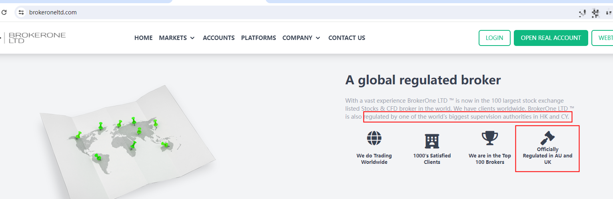Image resolution: width=613 pixels, height=199 pixels.
Task: Click the first blurred browser extension icon
Action: click(x=582, y=13)
